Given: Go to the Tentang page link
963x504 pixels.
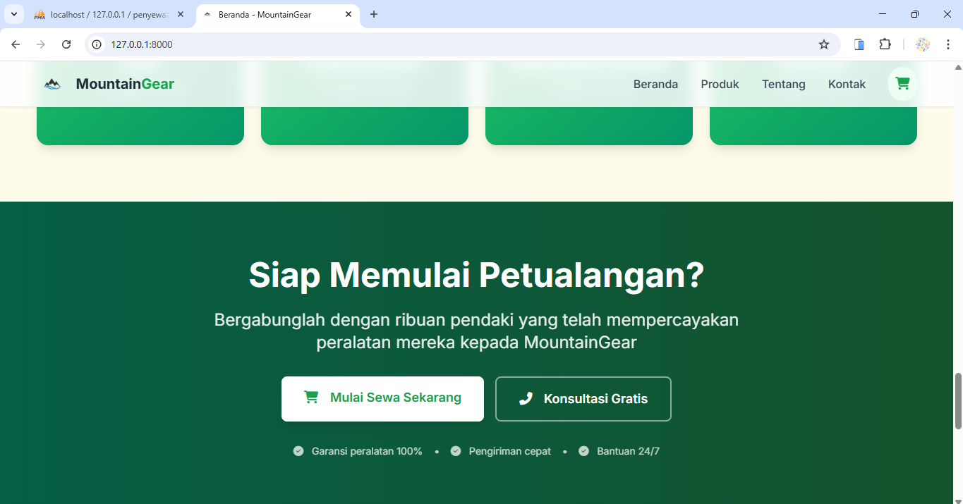Looking at the screenshot, I should (783, 84).
